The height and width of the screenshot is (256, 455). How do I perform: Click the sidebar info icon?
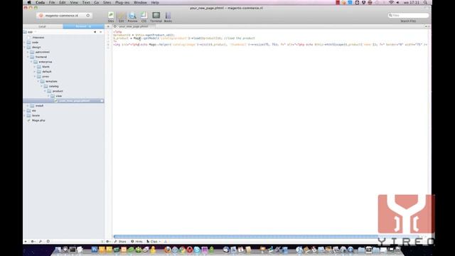pos(48,242)
